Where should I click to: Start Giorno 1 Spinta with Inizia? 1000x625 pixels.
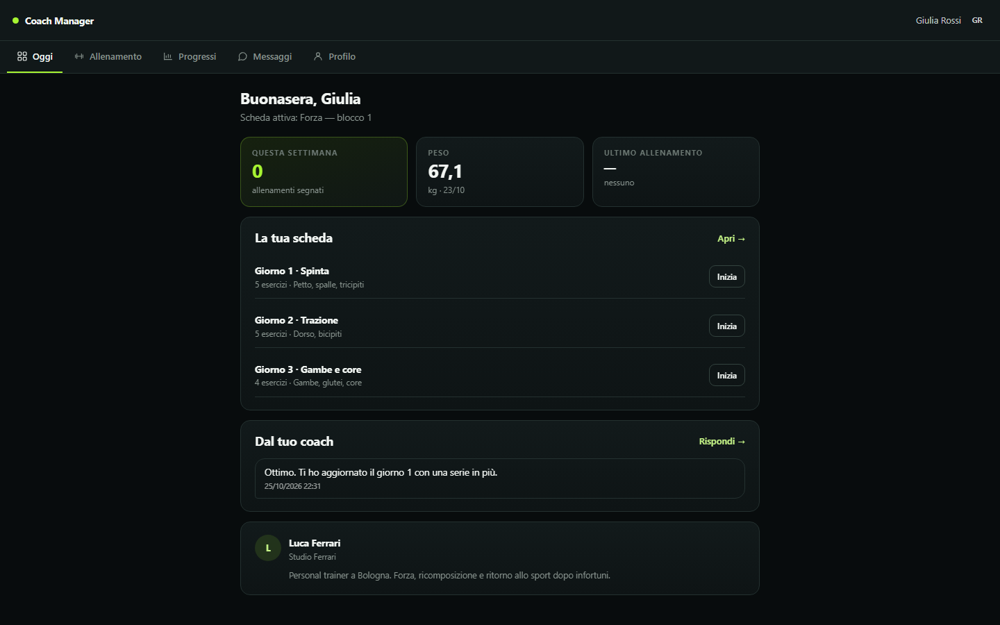pyautogui.click(x=727, y=276)
